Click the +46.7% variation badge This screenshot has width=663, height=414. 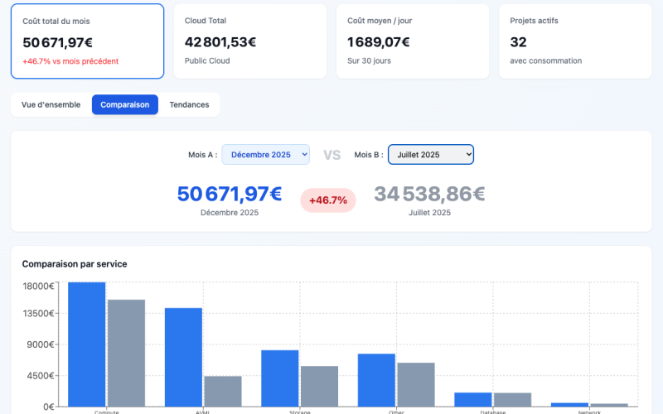328,200
